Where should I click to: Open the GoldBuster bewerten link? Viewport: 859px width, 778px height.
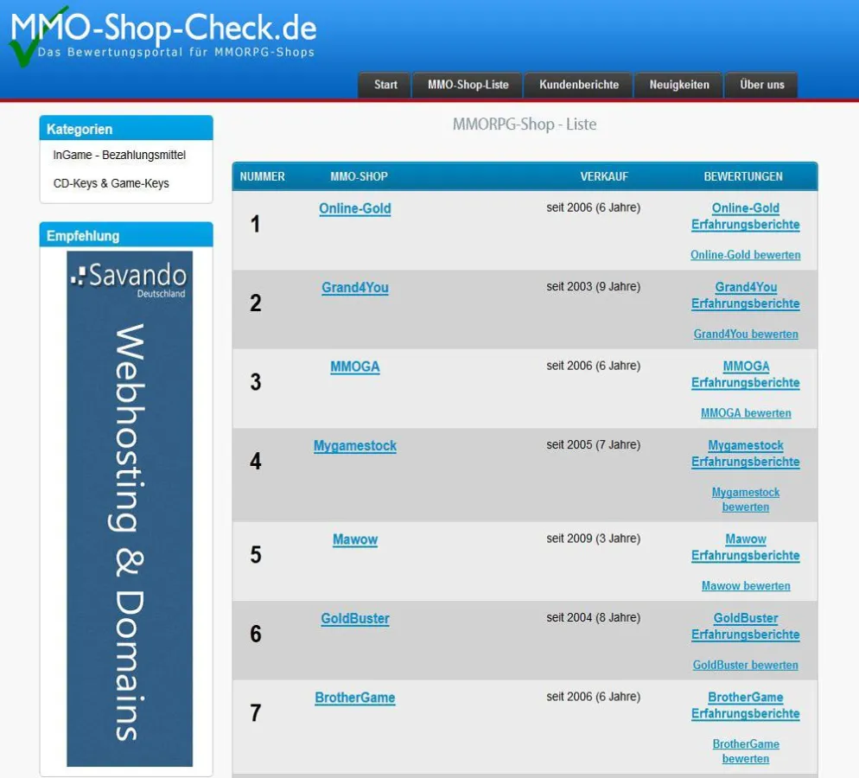745,665
